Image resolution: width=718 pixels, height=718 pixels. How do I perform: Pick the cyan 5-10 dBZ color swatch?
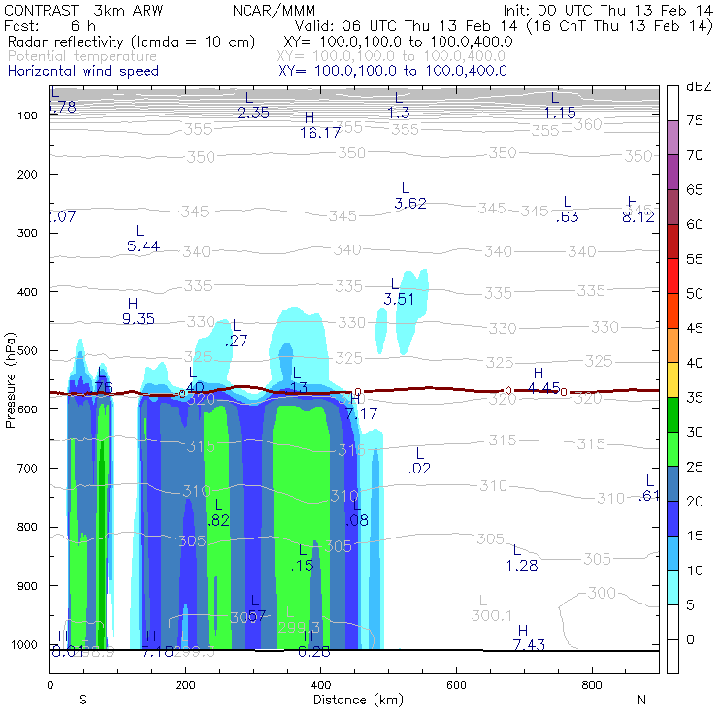tap(672, 587)
